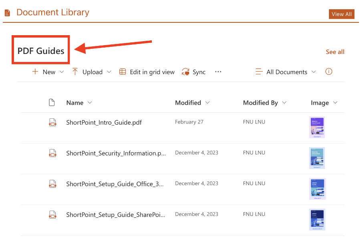363x239 pixels.
Task: Click PDF icon for ShortPoint_Setup_Guide_Office file
Action: click(x=52, y=184)
